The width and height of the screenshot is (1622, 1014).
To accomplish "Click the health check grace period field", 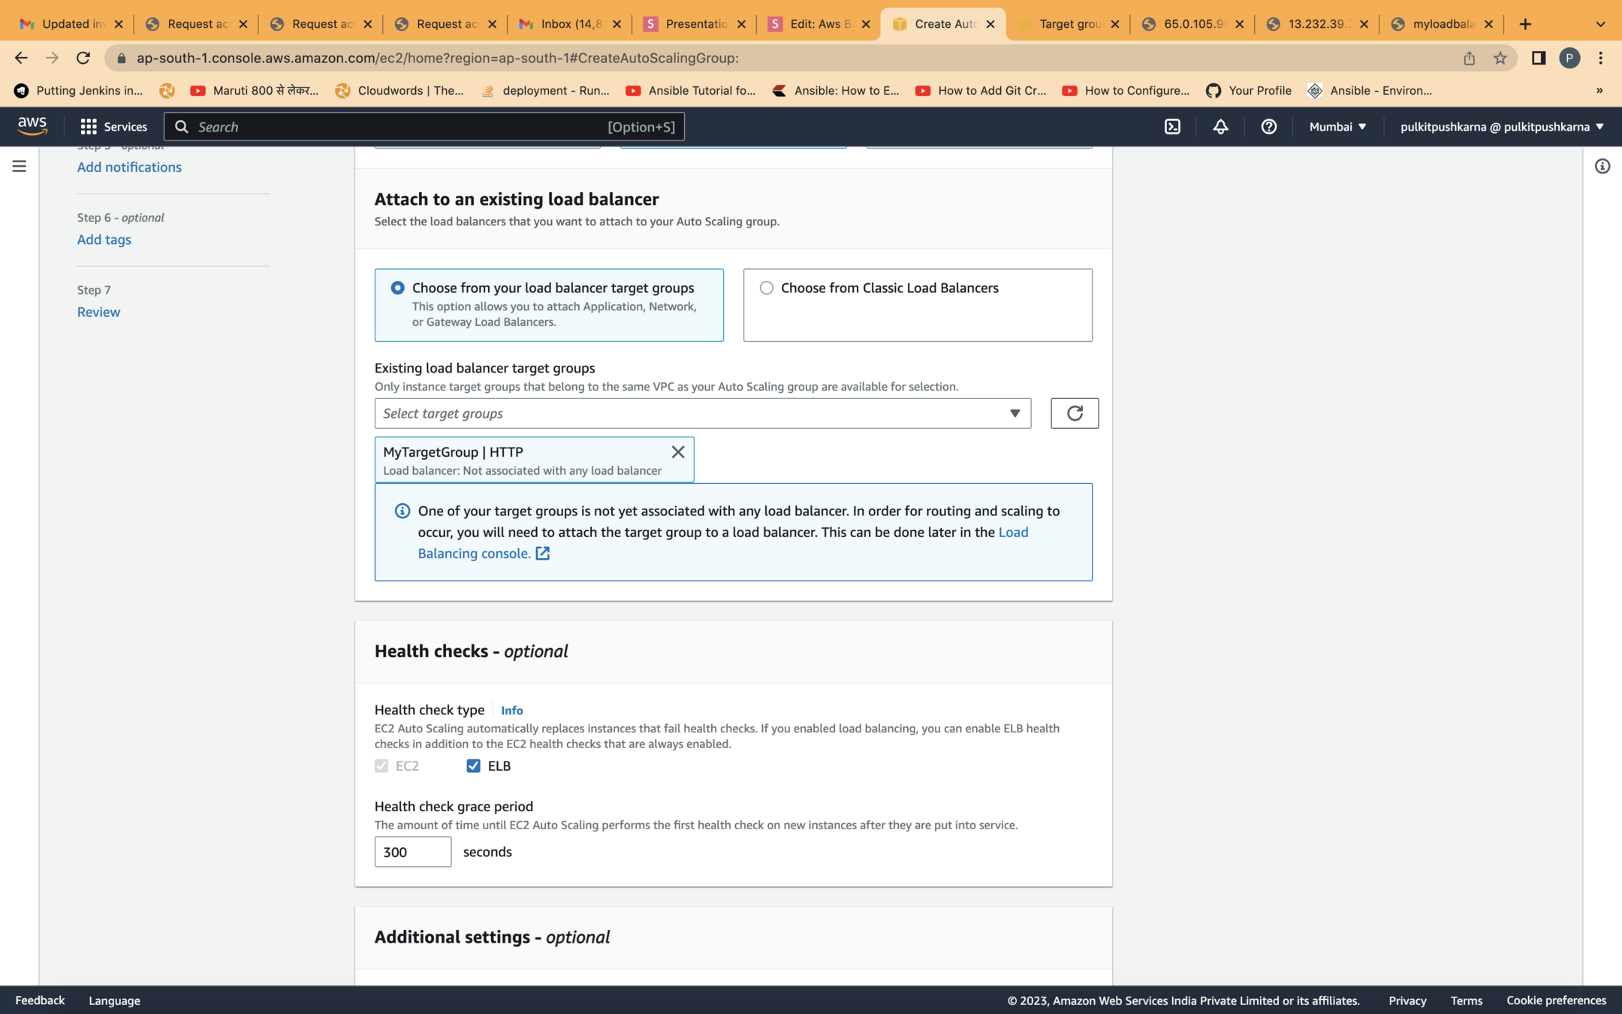I will (x=412, y=852).
